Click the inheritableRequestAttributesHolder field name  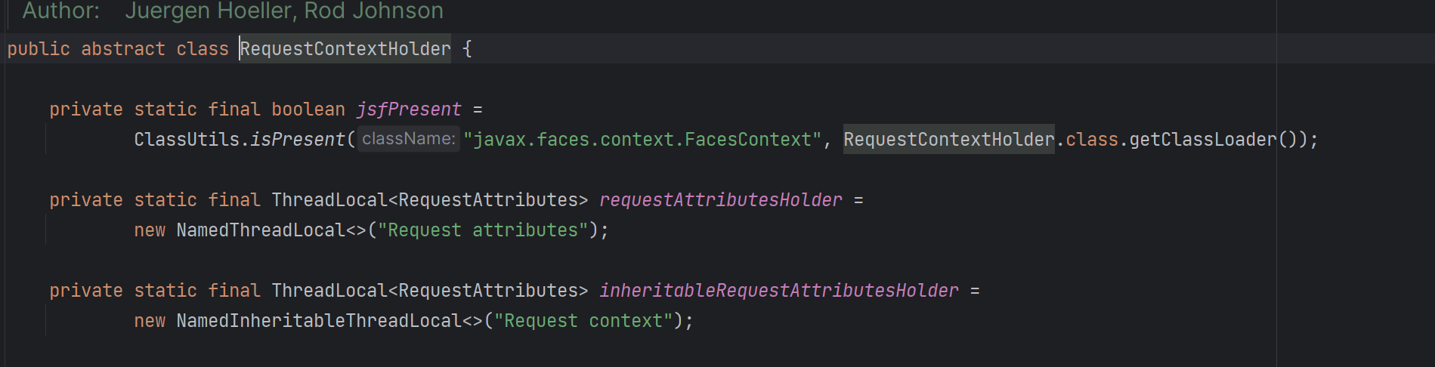point(778,291)
